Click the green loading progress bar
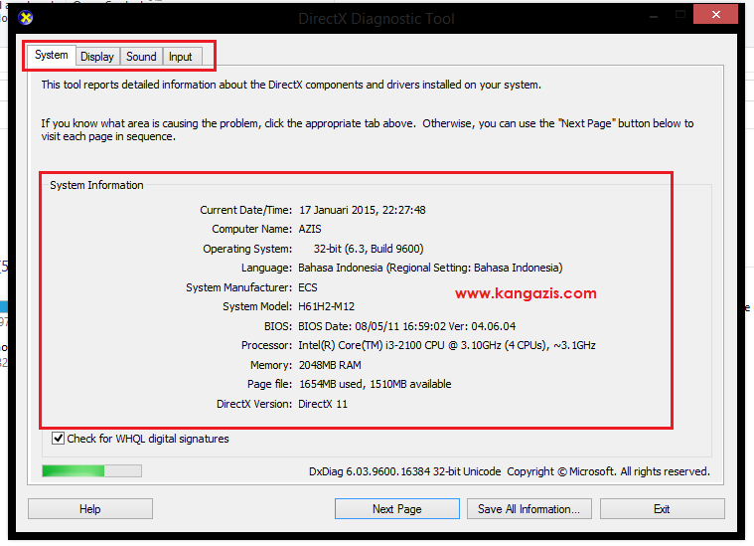 click(x=91, y=470)
